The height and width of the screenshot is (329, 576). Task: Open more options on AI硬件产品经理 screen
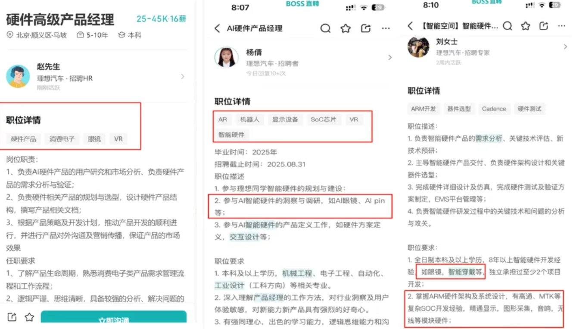386,28
